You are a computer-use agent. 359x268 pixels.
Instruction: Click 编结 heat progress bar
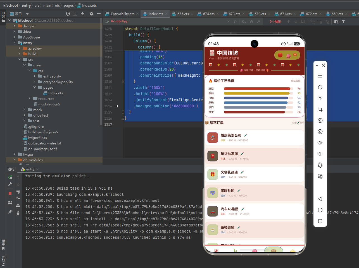258,89
